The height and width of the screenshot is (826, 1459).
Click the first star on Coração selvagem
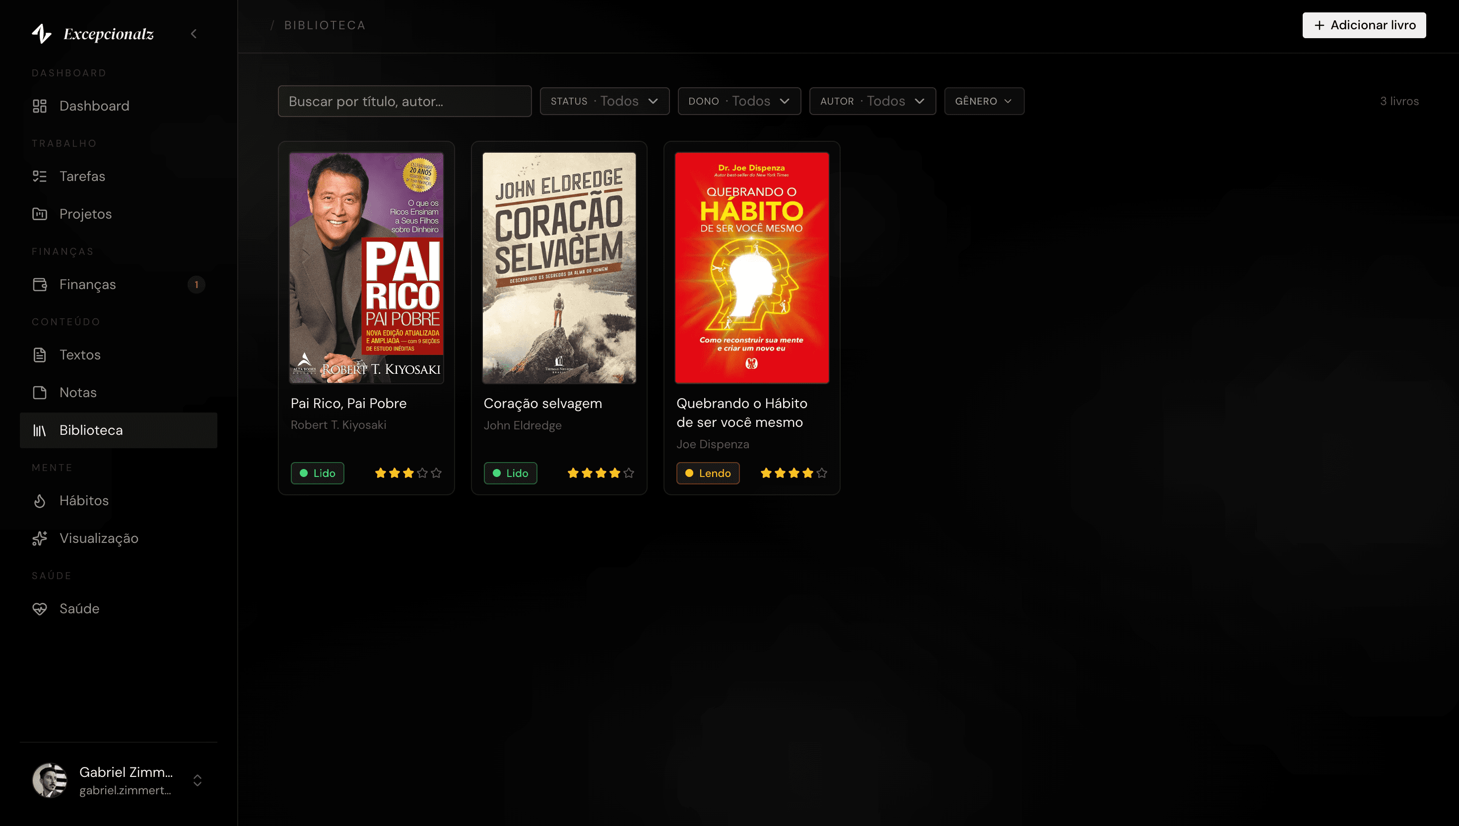573,472
